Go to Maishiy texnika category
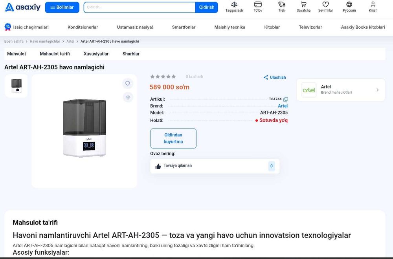 (230, 27)
